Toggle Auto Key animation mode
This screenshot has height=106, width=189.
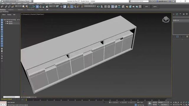coord(155,102)
